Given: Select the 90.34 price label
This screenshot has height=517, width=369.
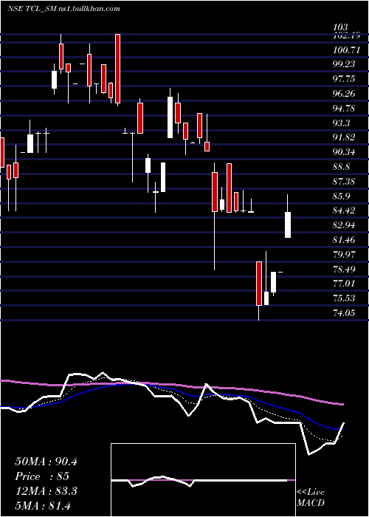Looking at the screenshot, I should tap(345, 152).
